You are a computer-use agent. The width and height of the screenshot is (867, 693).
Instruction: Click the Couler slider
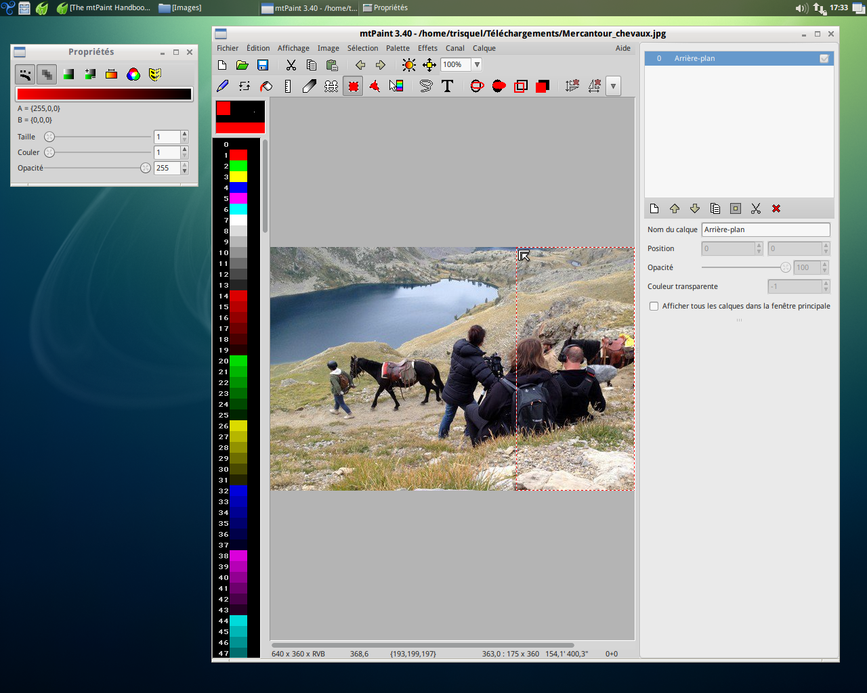[98, 152]
